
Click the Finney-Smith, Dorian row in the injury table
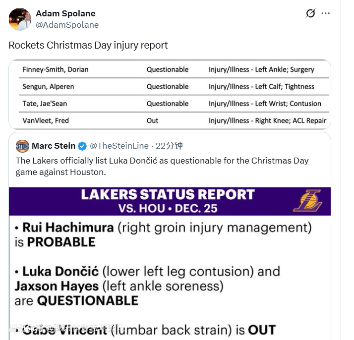click(x=170, y=69)
